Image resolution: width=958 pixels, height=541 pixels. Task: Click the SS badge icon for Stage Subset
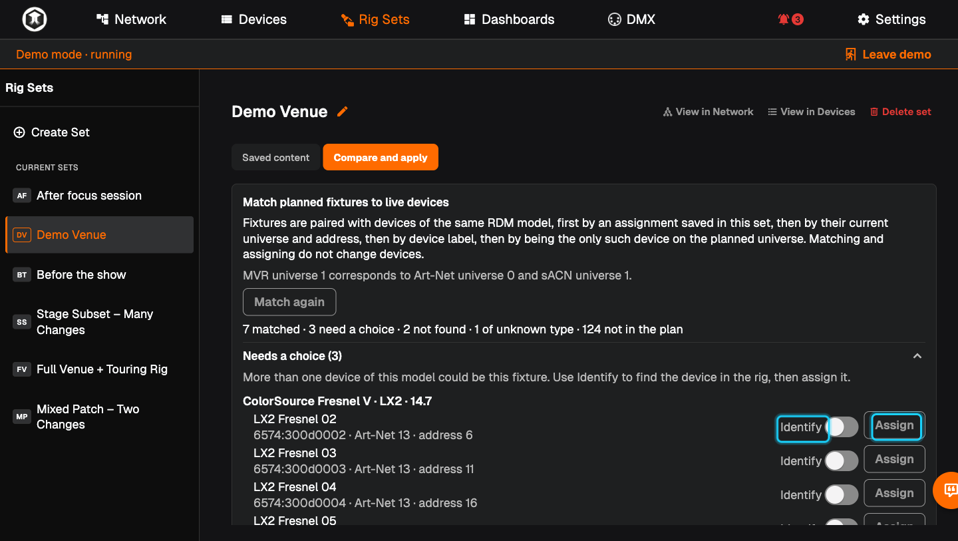(22, 322)
